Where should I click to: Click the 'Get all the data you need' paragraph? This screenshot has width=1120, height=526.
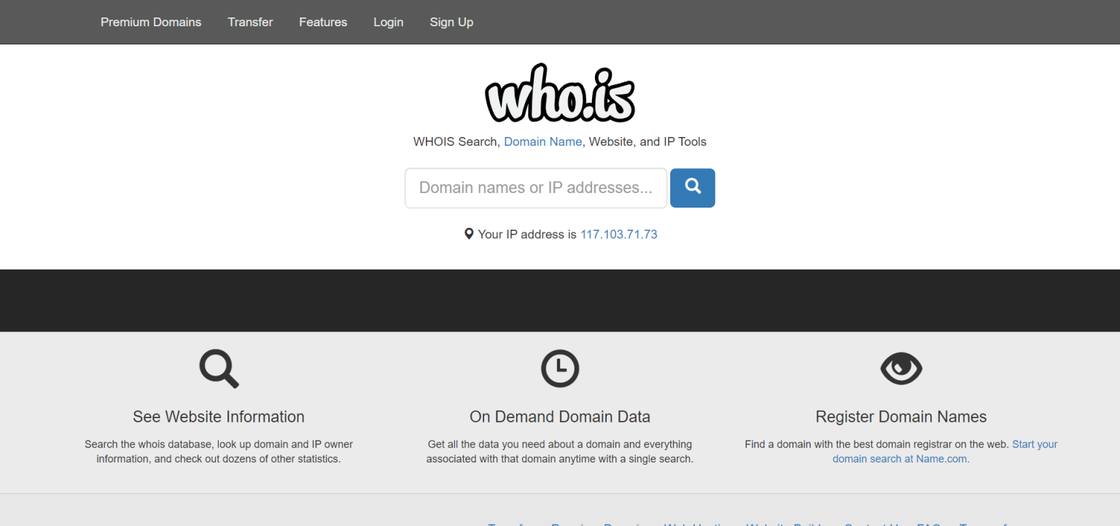pyautogui.click(x=560, y=452)
